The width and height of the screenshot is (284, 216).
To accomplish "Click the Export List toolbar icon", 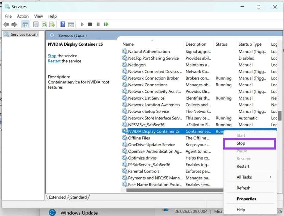I will point(52,25).
